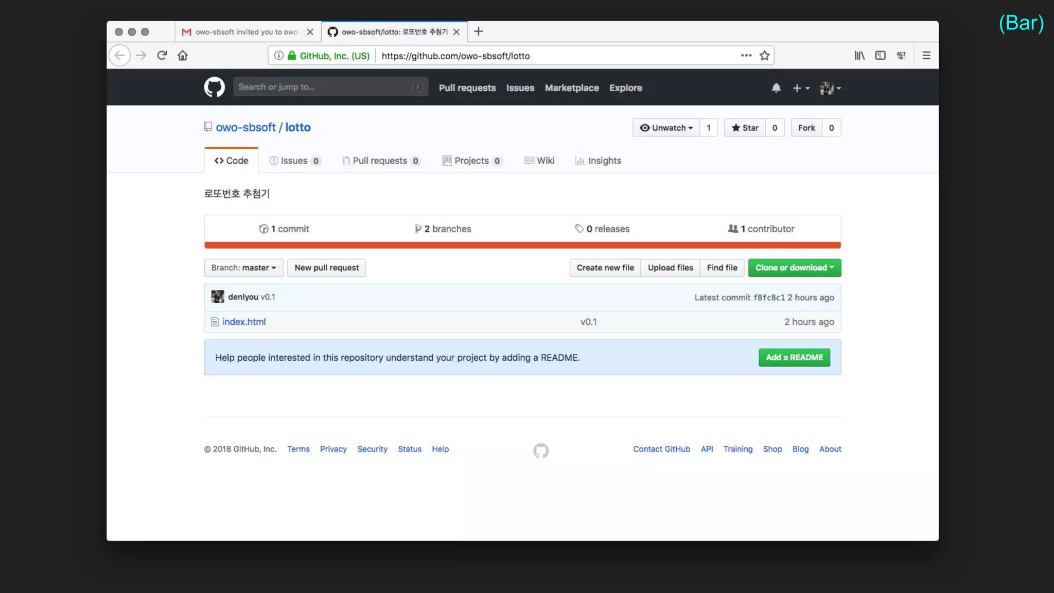
Task: Open Firefox library icon
Action: point(859,56)
